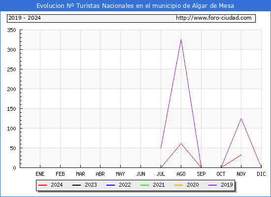Select the 2020 legend label
The width and height of the screenshot is (271, 197).
click(193, 185)
